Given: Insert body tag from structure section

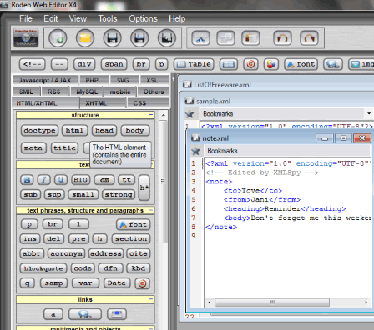Looking at the screenshot, I should (135, 130).
